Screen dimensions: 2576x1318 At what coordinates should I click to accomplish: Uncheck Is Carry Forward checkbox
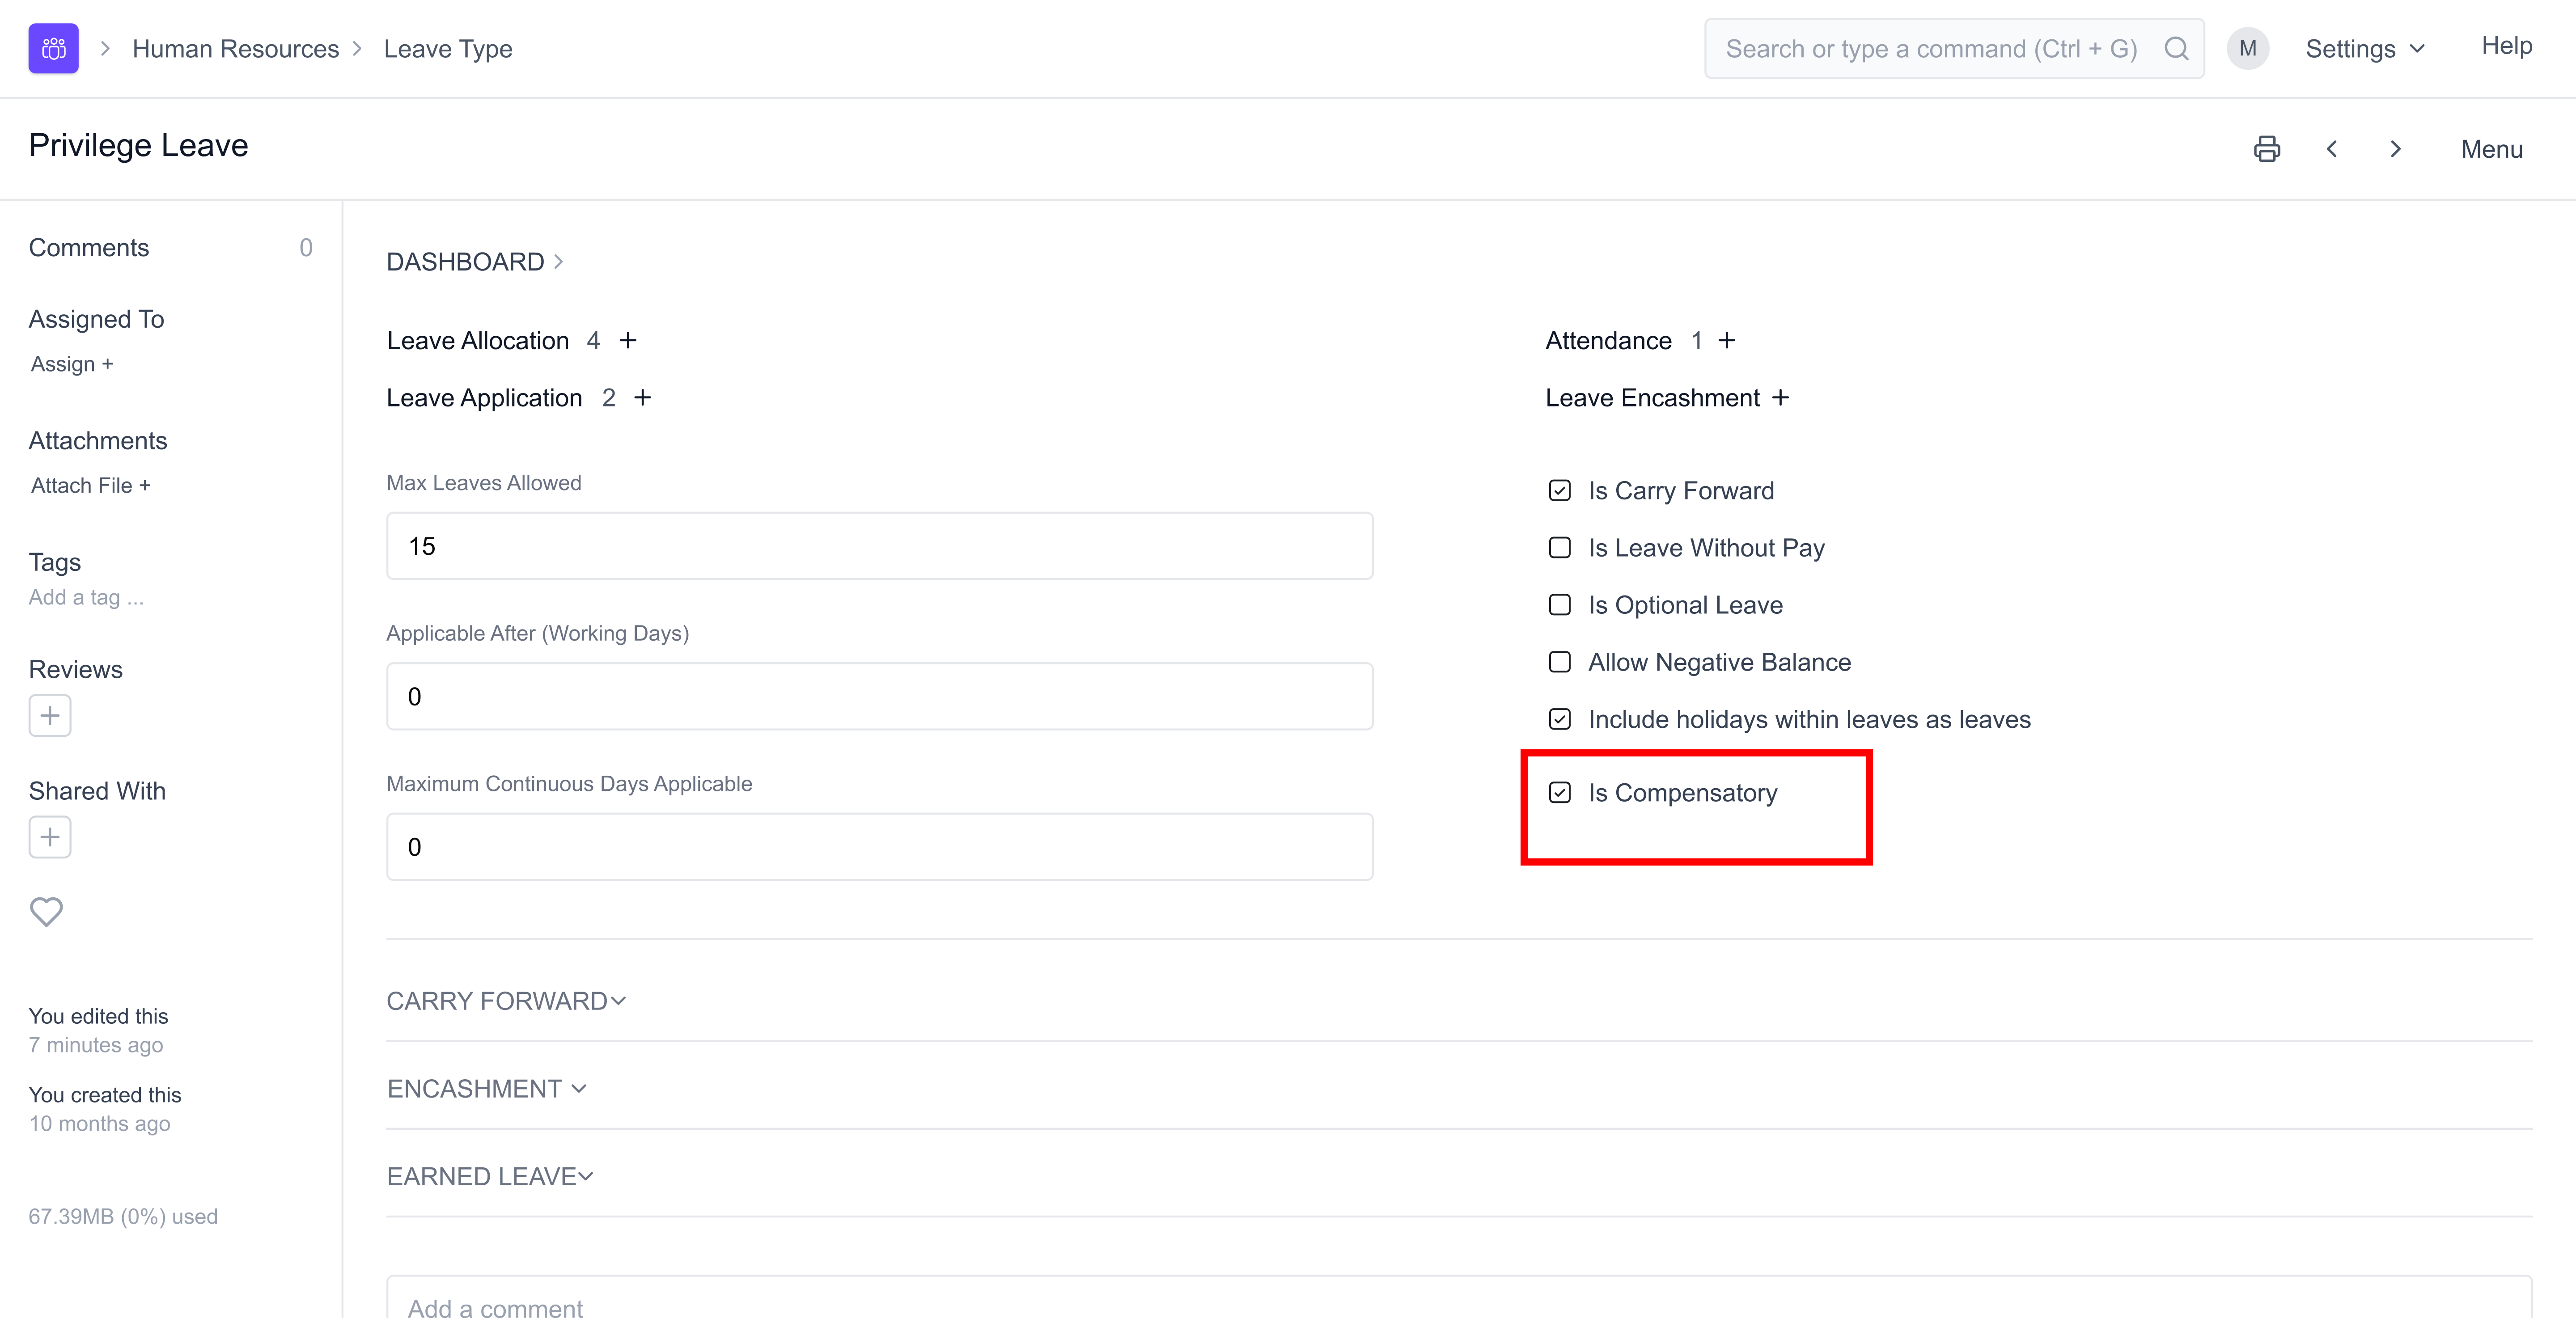click(x=1559, y=491)
